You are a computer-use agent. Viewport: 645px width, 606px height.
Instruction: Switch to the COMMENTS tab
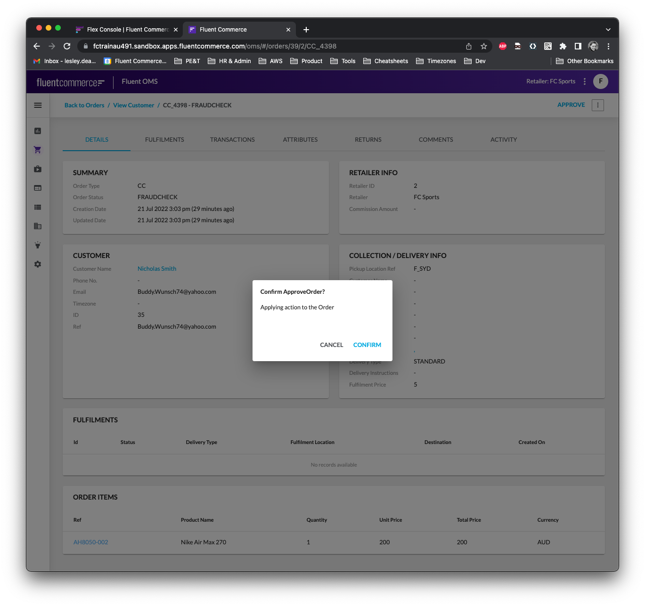tap(436, 140)
